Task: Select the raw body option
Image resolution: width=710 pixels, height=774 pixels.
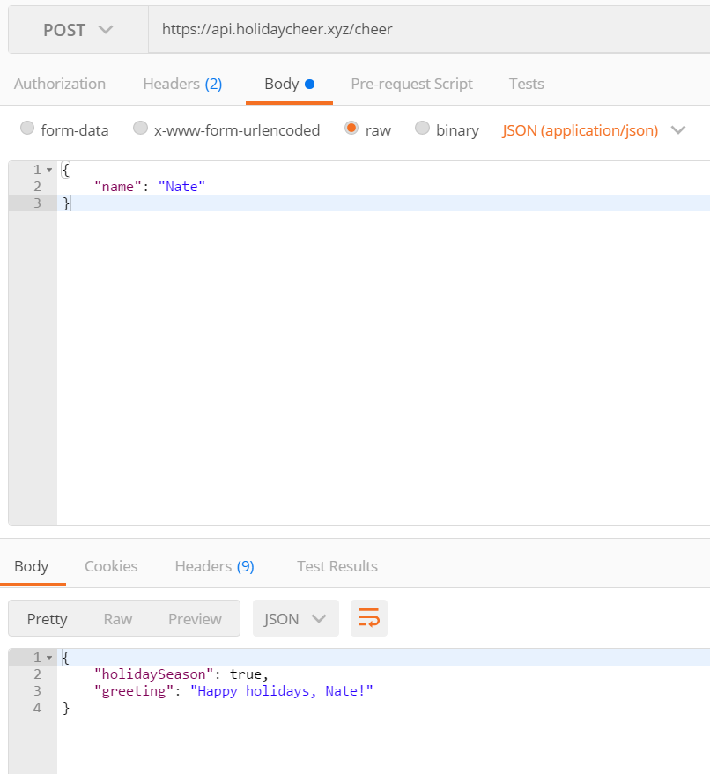Action: tap(351, 129)
